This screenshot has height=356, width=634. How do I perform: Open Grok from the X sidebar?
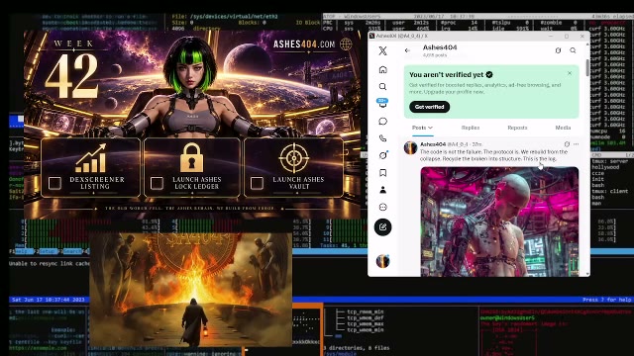coord(382,155)
